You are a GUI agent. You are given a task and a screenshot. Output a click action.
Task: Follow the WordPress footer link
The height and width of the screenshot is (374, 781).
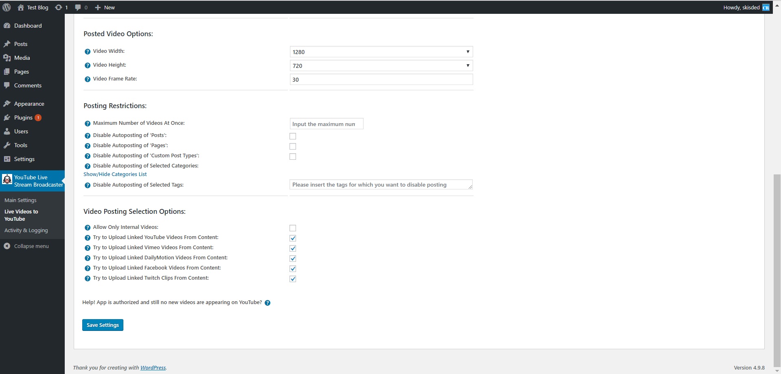(153, 367)
